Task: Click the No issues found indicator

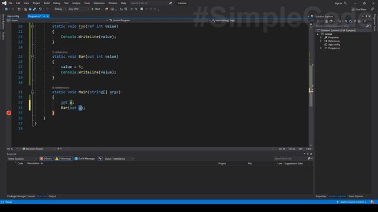Action: [32, 149]
